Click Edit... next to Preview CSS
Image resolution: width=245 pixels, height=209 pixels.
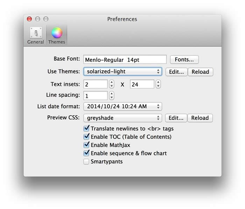coord(176,118)
